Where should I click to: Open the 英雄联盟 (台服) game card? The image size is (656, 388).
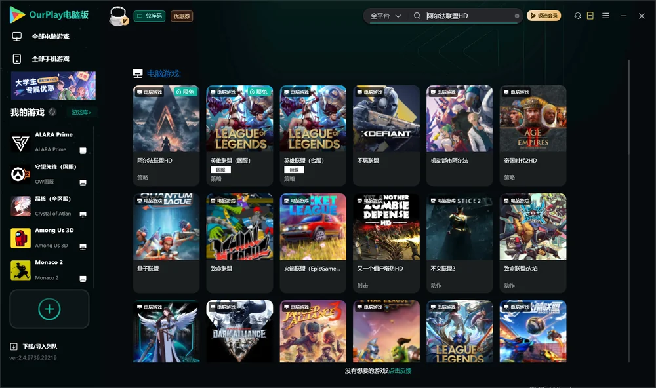[x=313, y=136]
